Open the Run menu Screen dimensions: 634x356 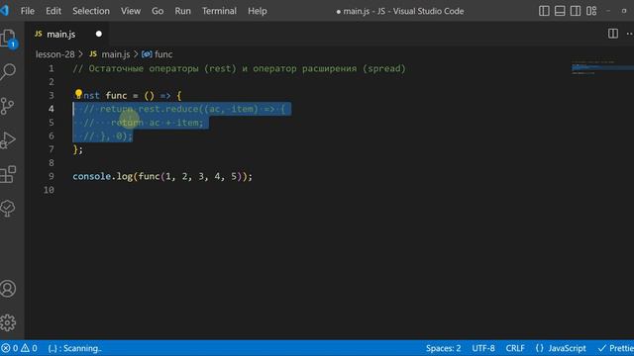point(182,11)
